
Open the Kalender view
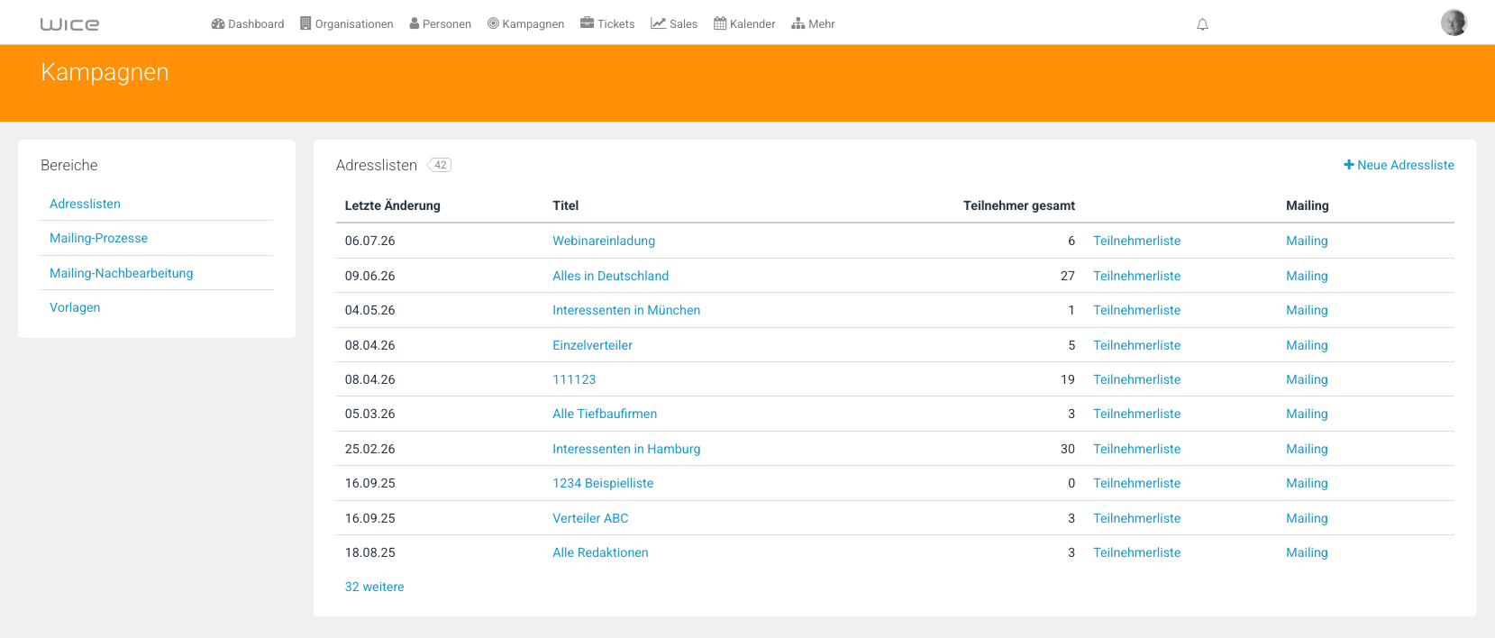[x=744, y=24]
